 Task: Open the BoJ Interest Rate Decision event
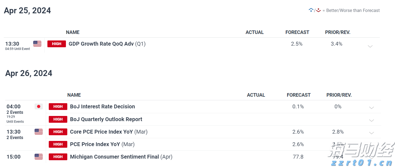click(102, 106)
